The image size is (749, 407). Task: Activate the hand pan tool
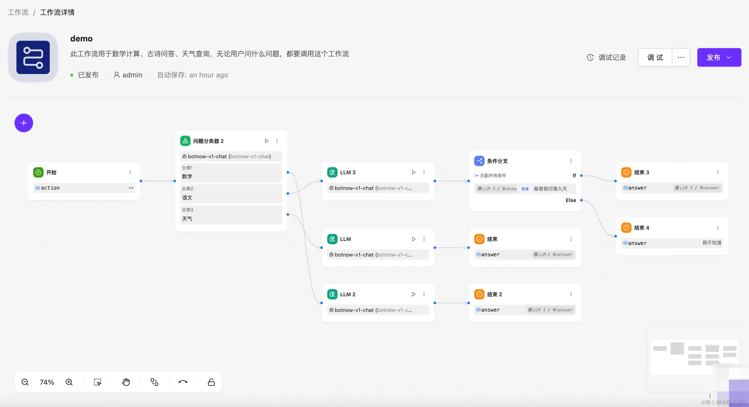coord(126,382)
